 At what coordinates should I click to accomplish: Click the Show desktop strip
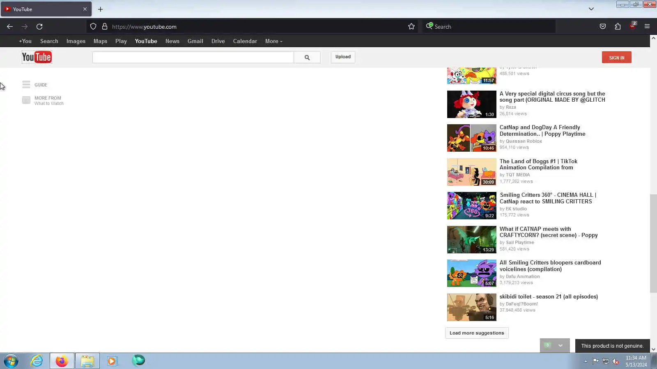(654, 361)
